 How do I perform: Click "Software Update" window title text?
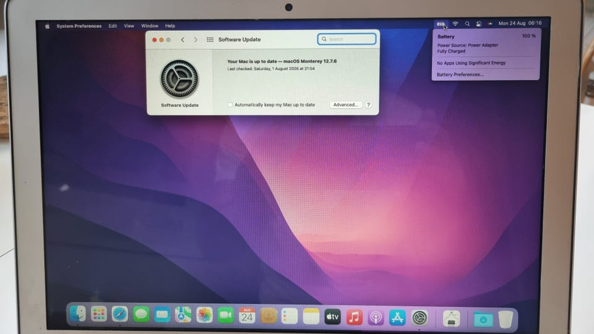[239, 40]
